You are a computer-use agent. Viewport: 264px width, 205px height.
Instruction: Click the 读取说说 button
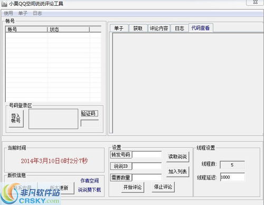tap(177, 156)
